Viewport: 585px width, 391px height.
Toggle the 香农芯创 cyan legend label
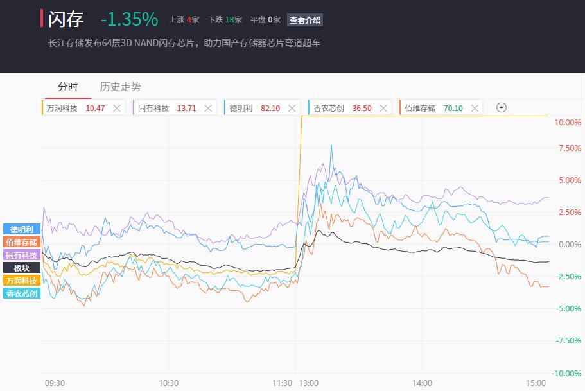pyautogui.click(x=22, y=293)
